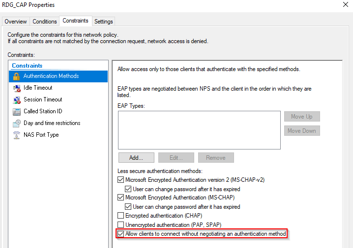Go to the Settings tab

[104, 22]
